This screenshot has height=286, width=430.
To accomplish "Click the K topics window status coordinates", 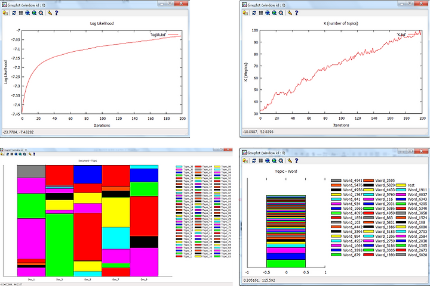I will [x=258, y=132].
